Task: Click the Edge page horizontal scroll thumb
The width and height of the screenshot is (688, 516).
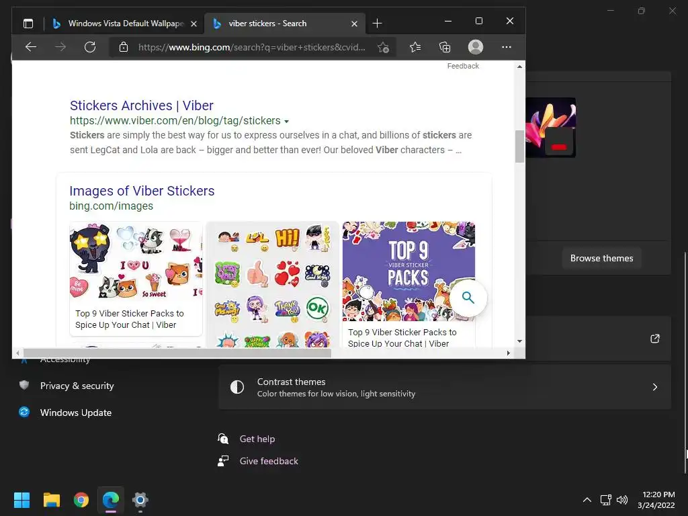Action: coord(177,353)
